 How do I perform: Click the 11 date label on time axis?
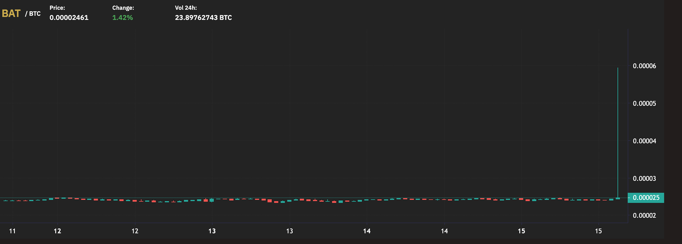(x=12, y=231)
